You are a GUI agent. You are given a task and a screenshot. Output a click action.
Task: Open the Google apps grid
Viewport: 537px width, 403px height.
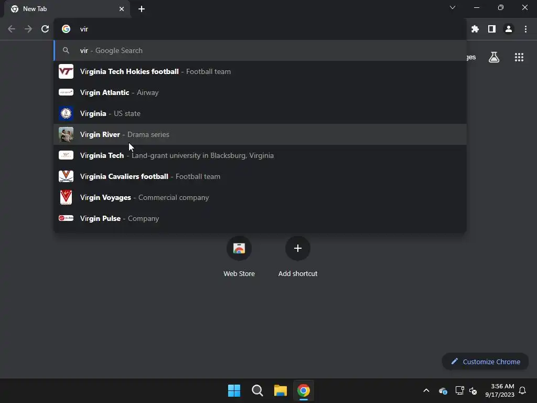point(519,57)
